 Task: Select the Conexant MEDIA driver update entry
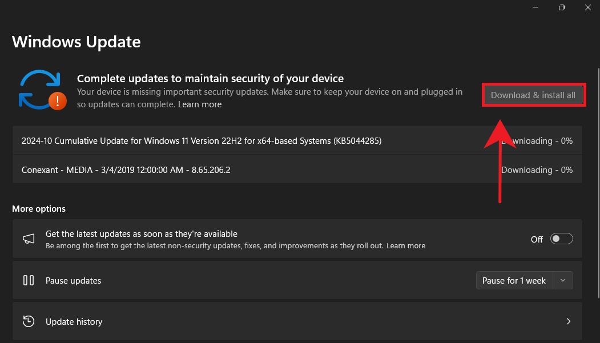point(126,170)
